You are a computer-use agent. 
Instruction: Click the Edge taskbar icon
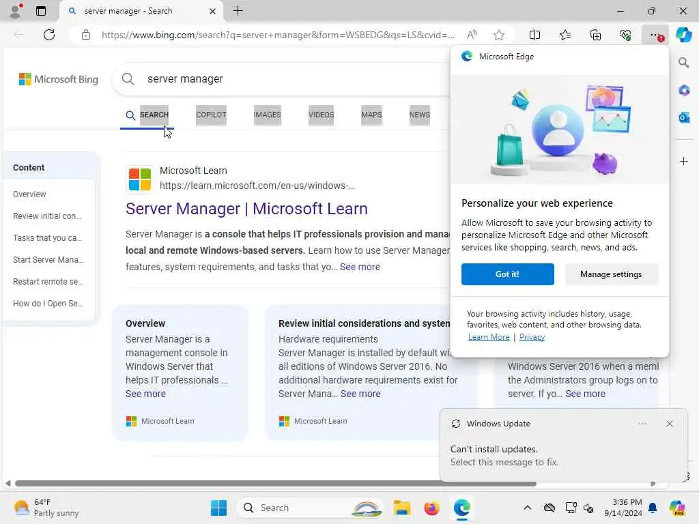point(462,508)
